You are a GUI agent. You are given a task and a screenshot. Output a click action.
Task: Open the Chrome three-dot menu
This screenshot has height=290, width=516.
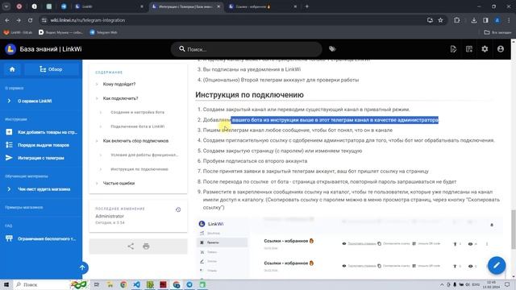coord(509,20)
